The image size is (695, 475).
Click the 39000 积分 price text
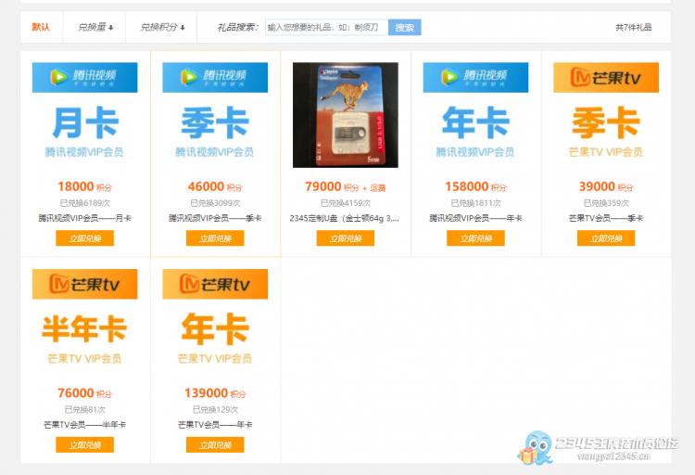(606, 186)
